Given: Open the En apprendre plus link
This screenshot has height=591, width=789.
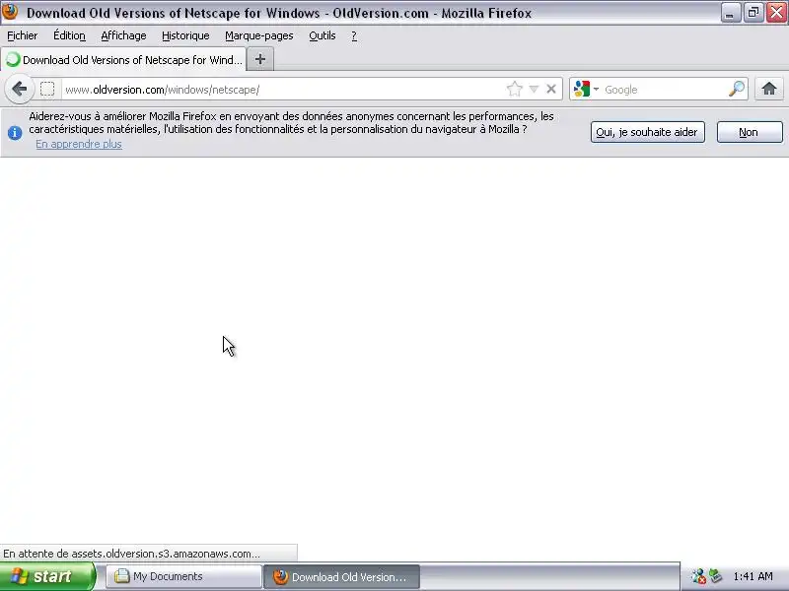Looking at the screenshot, I should 79,144.
